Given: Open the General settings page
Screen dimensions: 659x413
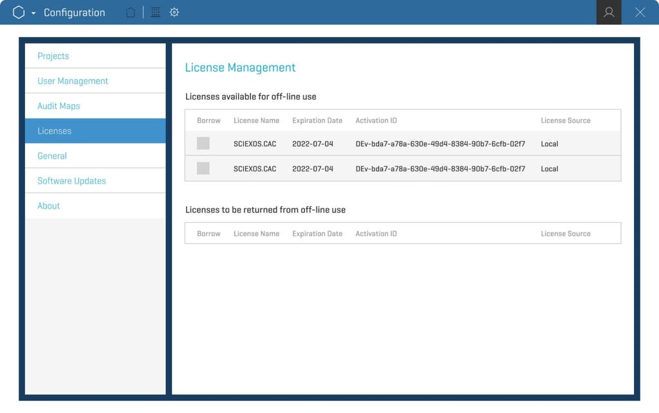Looking at the screenshot, I should (x=52, y=155).
